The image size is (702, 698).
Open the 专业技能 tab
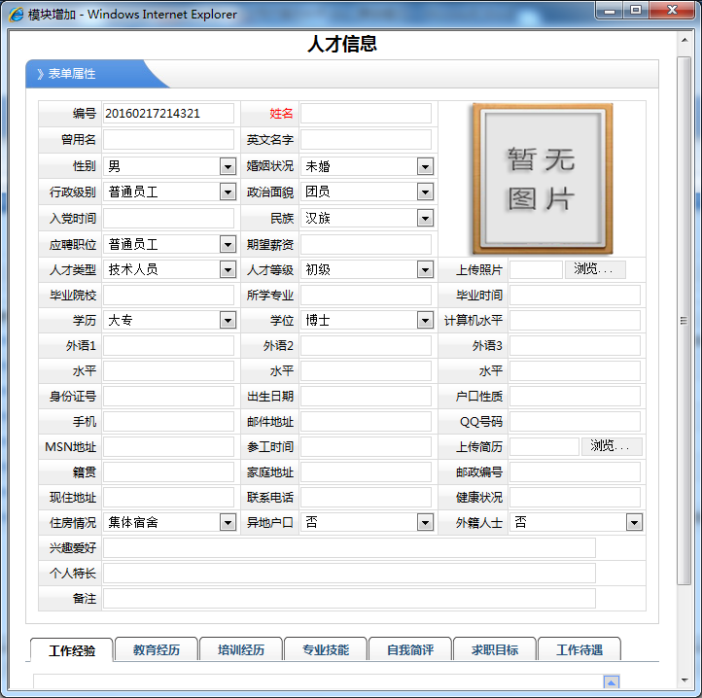(x=325, y=650)
